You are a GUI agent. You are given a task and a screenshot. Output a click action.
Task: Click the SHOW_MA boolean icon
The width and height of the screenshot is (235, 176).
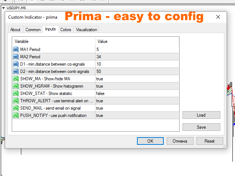coord(16,79)
